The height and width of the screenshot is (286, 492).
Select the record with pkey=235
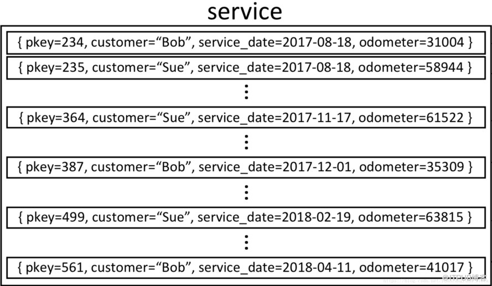pyautogui.click(x=246, y=67)
